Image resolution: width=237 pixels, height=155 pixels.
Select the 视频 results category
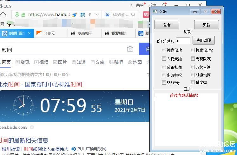[x=41, y=62]
